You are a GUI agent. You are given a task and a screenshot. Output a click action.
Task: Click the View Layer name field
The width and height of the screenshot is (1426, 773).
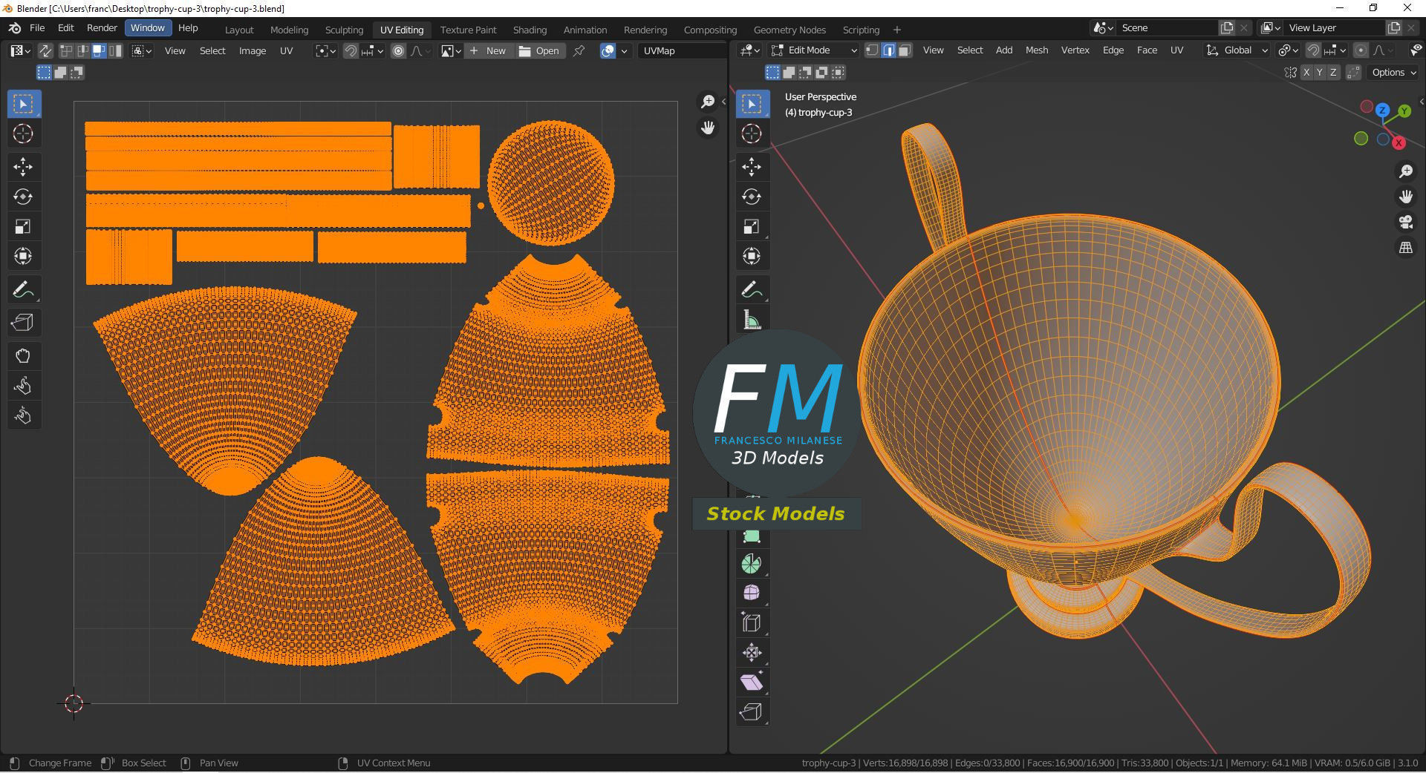1335,27
